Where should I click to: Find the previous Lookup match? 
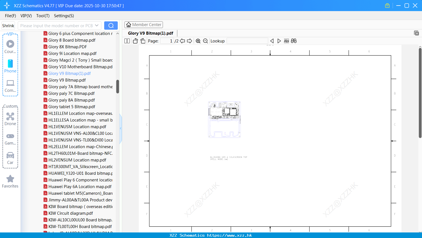coord(272,41)
